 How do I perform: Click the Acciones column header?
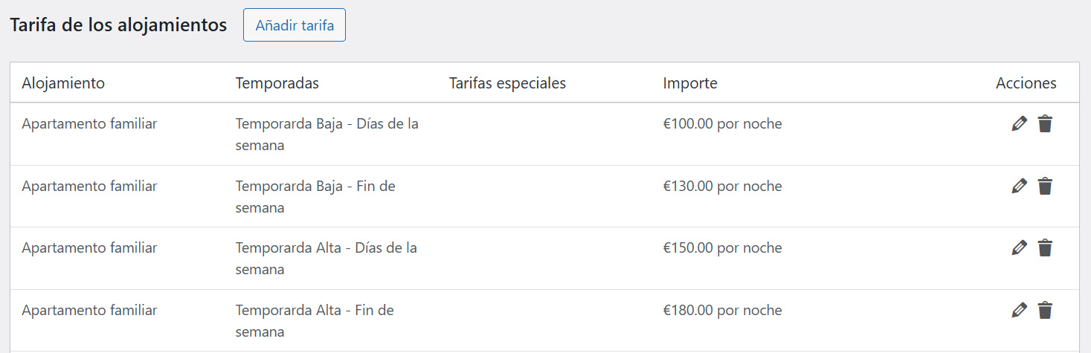[x=1026, y=83]
